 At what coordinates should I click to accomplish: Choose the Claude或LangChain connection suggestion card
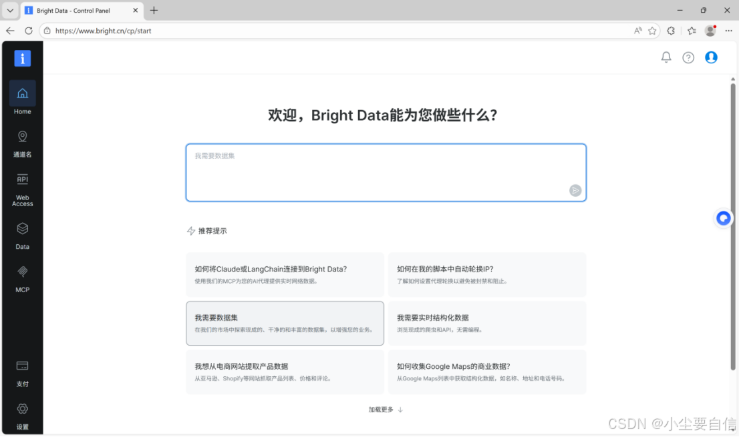click(285, 275)
